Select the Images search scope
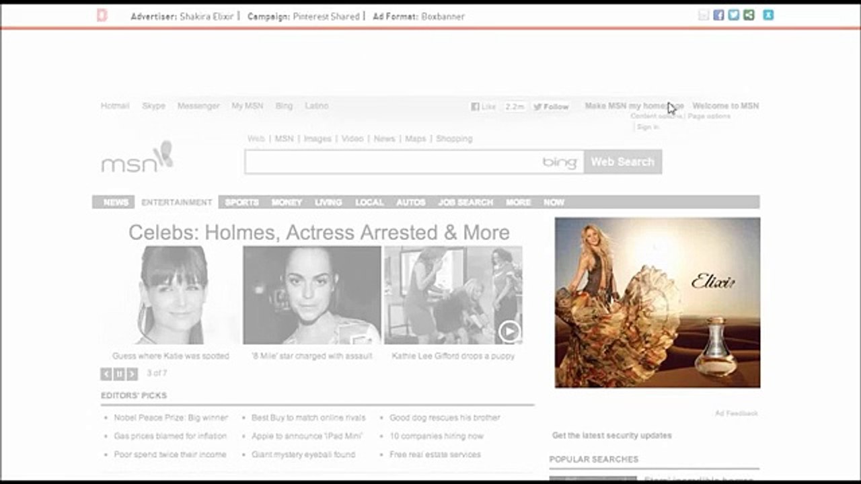Viewport: 861px width, 484px height. click(x=317, y=138)
